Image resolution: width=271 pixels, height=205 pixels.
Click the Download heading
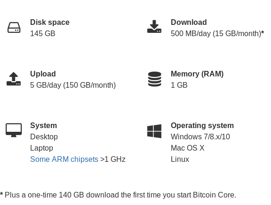point(189,23)
